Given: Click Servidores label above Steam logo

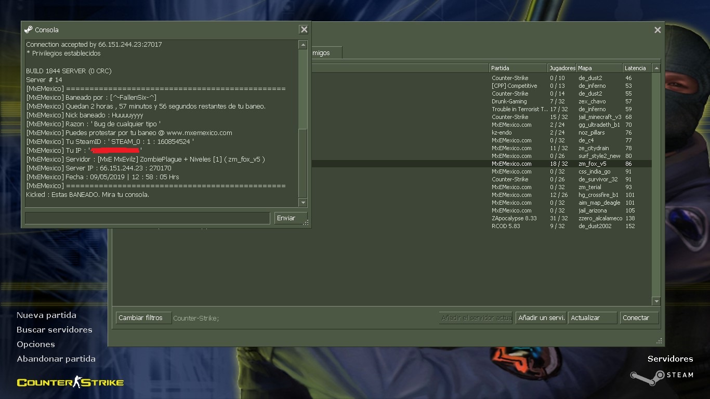Looking at the screenshot, I should coord(670,359).
